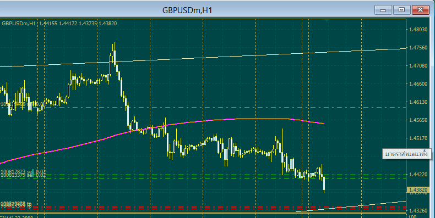Click the GBPUSDm,H1 window title text

(187, 10)
